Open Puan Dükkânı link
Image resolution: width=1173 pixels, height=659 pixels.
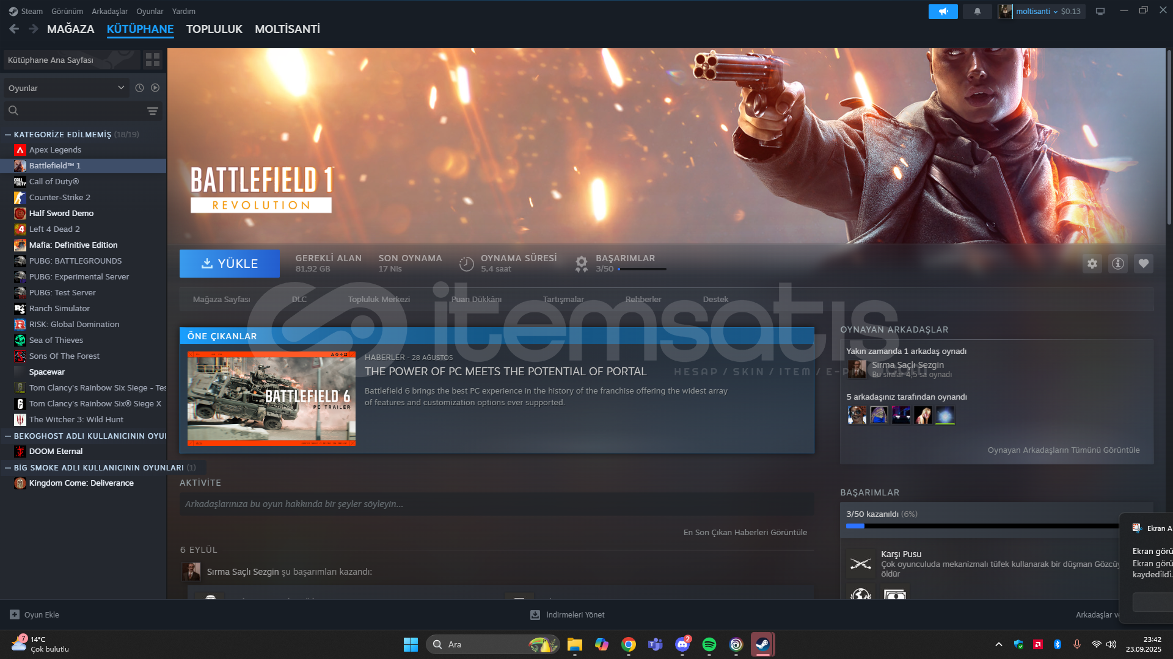coord(477,299)
